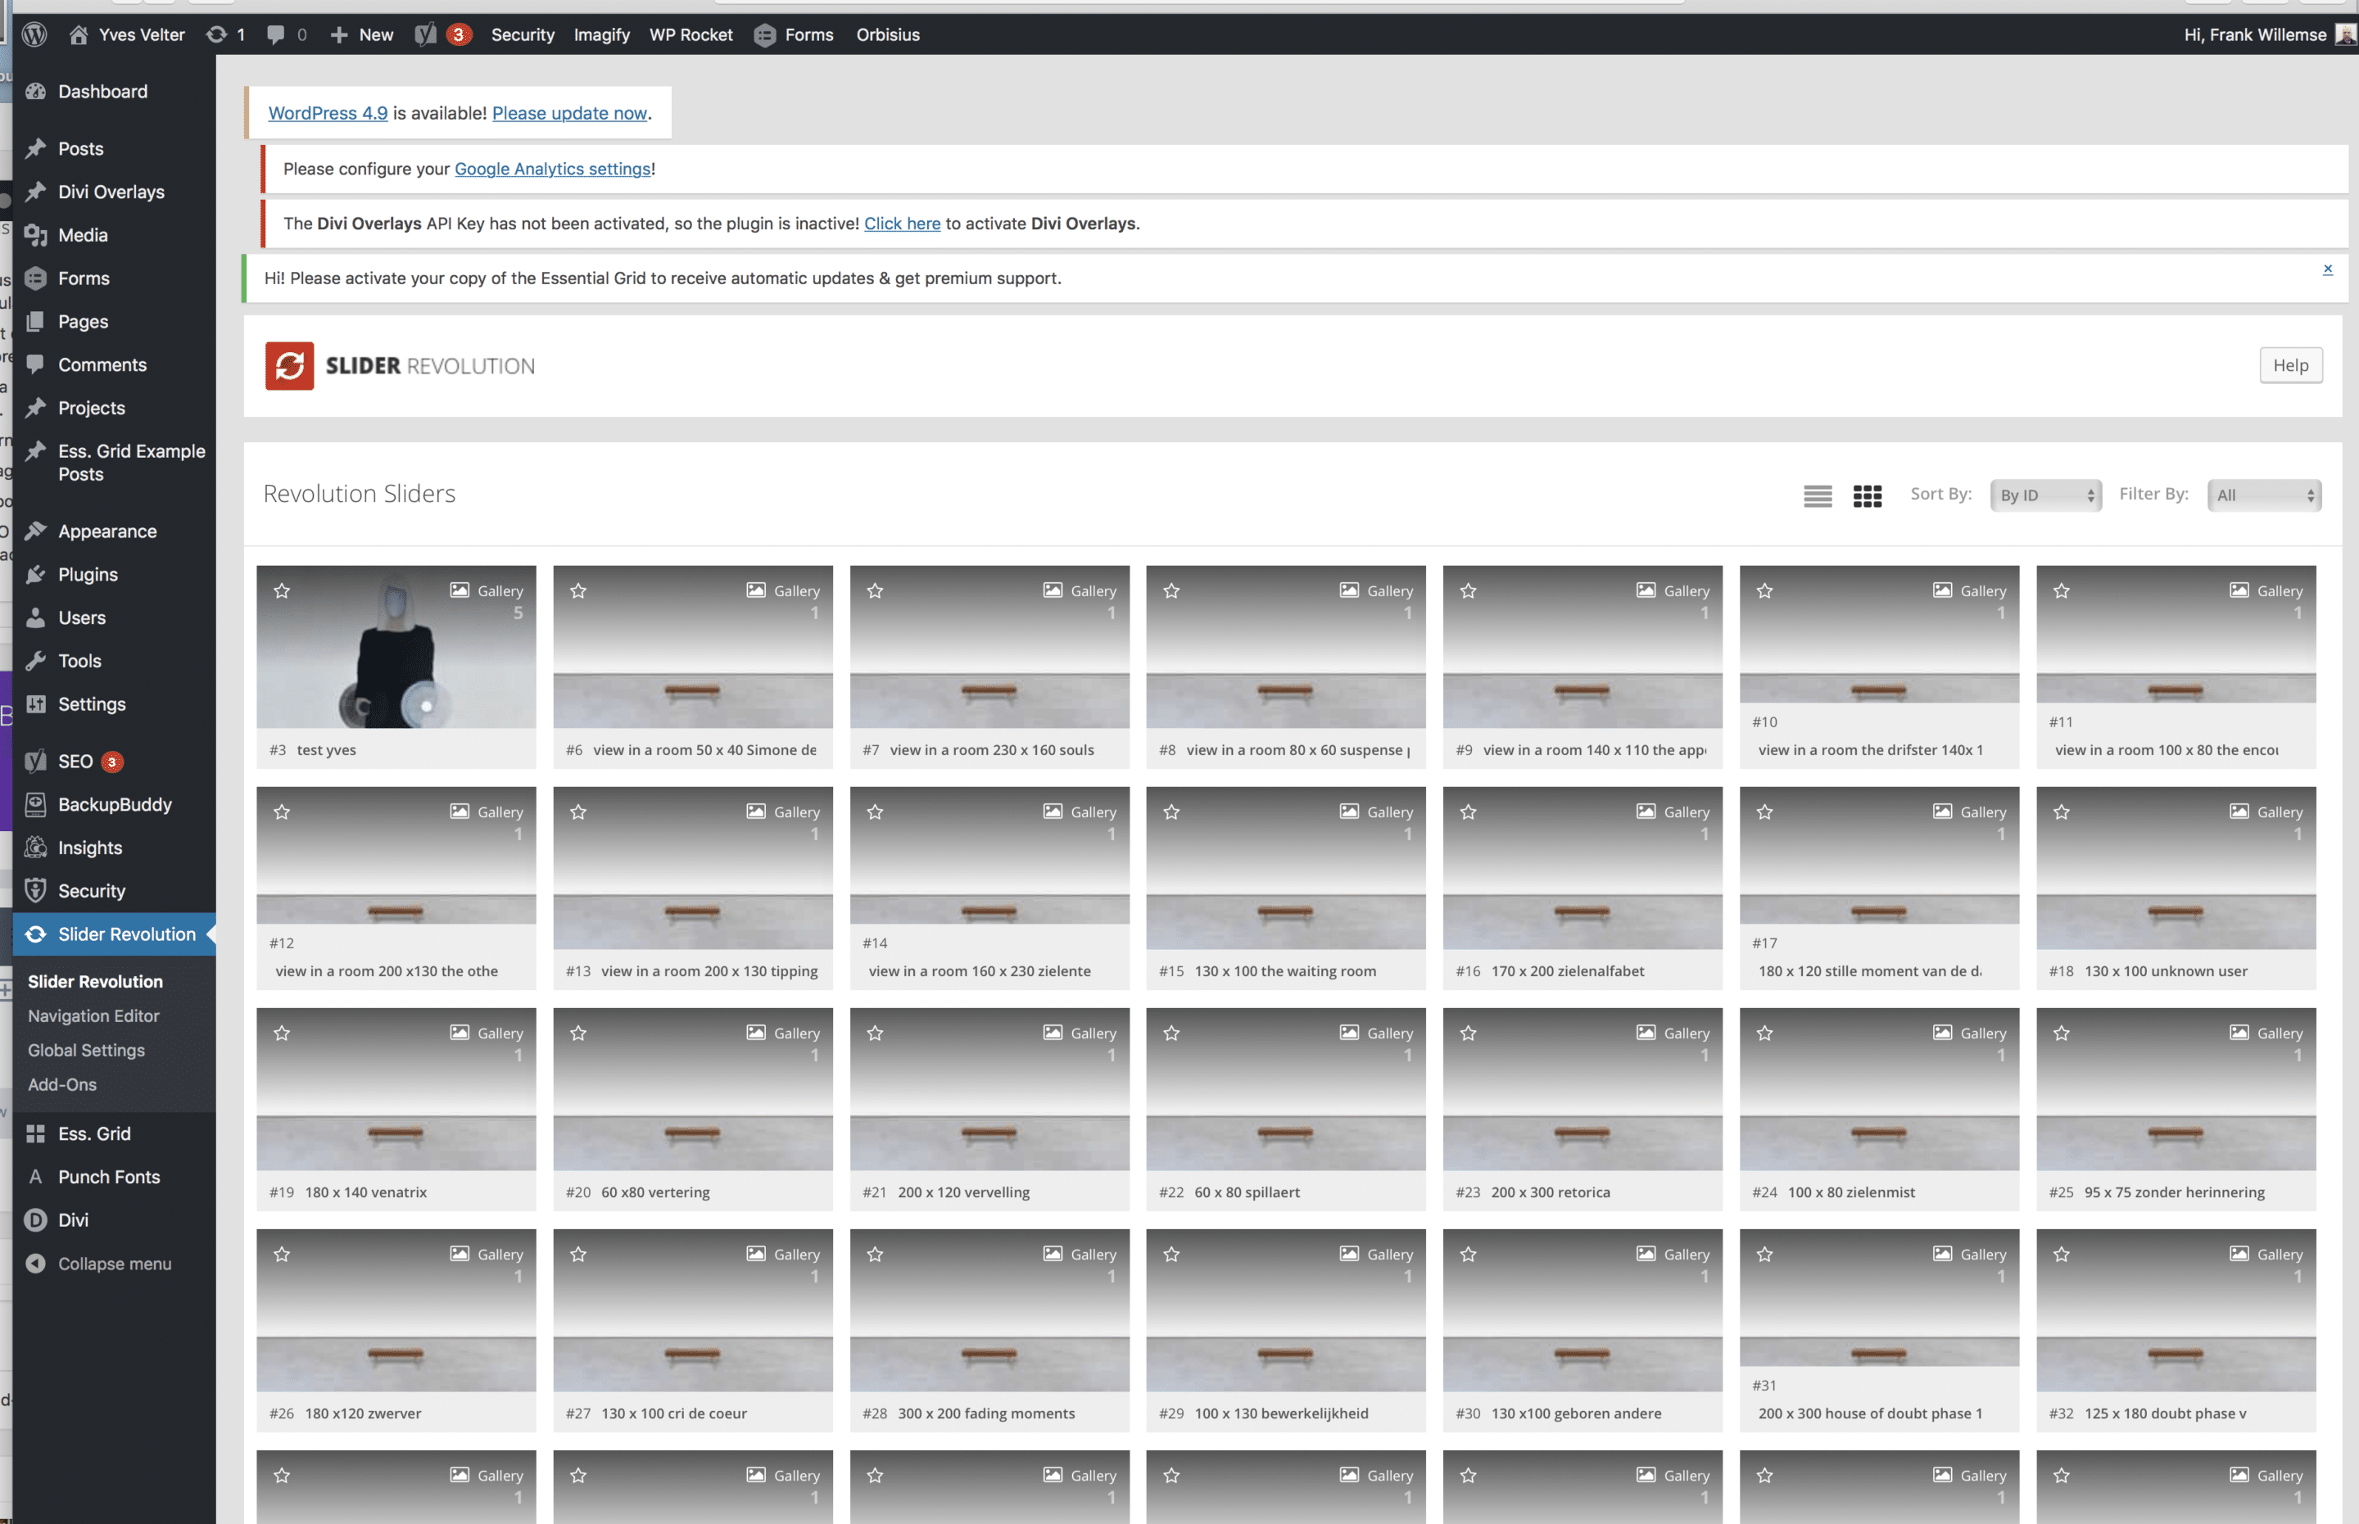Open slider #16 170 x 200 zielenalfabet thumbnail
The image size is (2359, 1524).
[1582, 868]
